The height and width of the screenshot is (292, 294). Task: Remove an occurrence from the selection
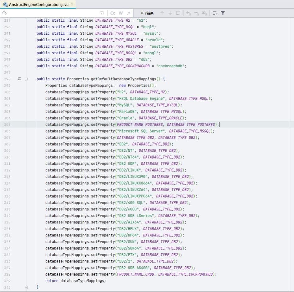196,13
